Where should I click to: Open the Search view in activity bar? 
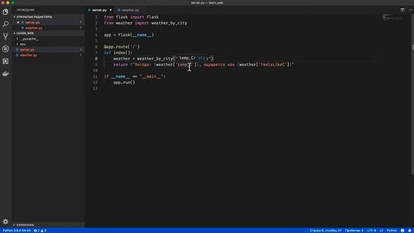pos(5,24)
